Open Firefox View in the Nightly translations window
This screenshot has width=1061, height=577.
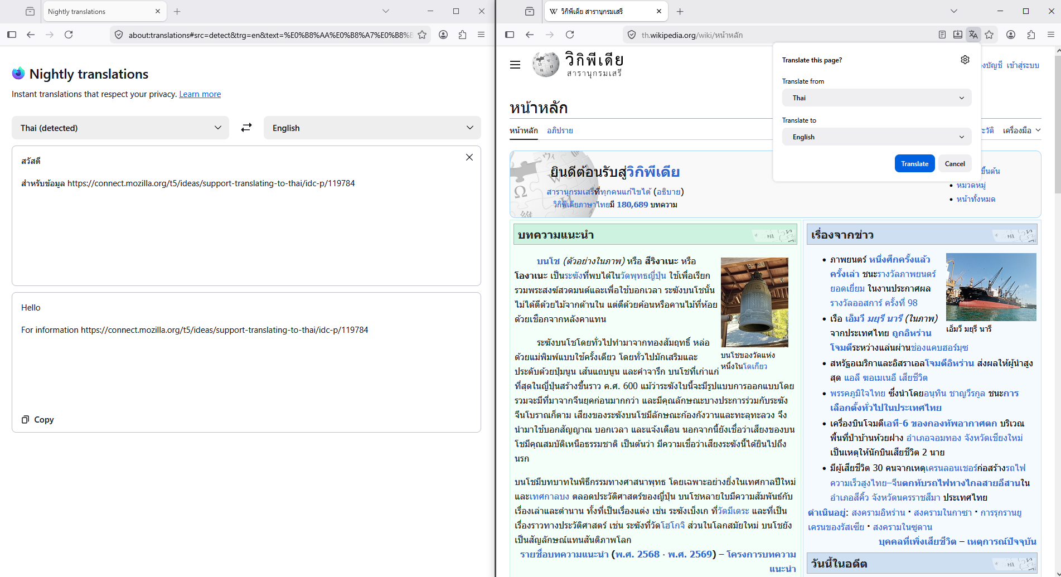[30, 11]
